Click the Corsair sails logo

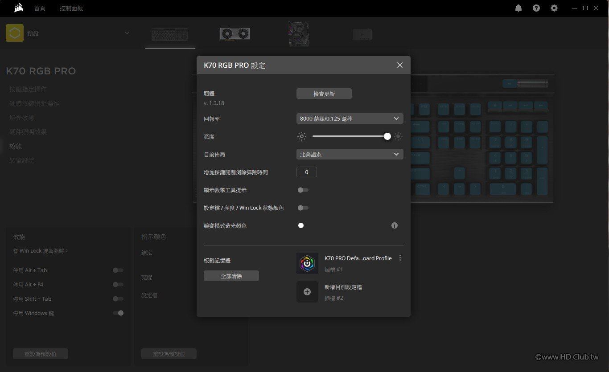(x=18, y=8)
